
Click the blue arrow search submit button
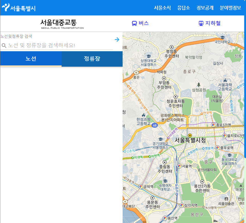pos(117,39)
